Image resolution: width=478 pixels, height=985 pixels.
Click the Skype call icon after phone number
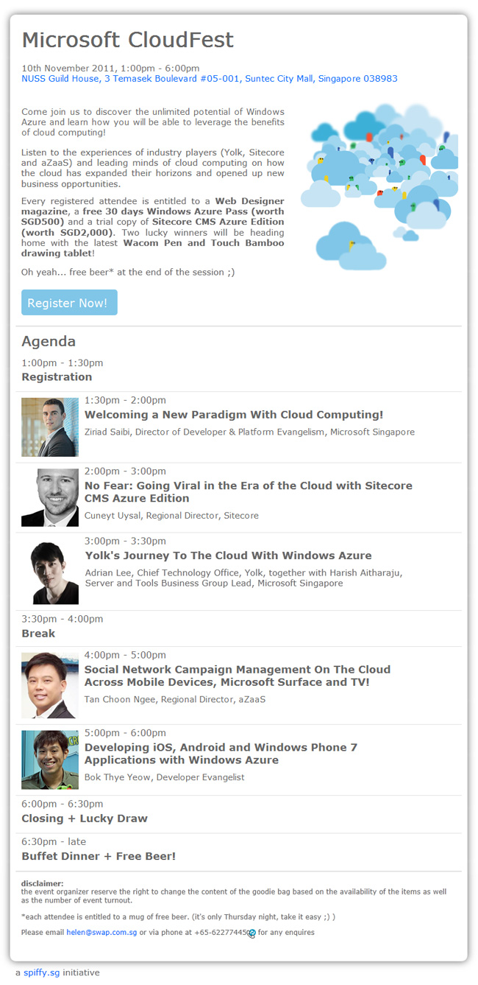coord(252,933)
